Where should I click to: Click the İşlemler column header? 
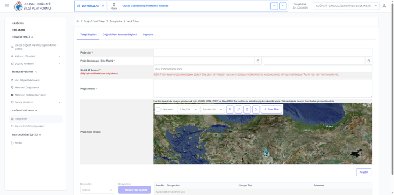(x=319, y=186)
